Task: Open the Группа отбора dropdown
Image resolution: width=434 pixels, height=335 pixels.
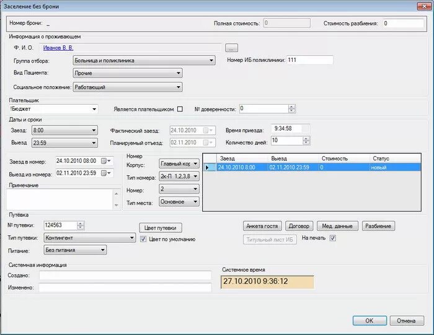Action: click(144, 60)
